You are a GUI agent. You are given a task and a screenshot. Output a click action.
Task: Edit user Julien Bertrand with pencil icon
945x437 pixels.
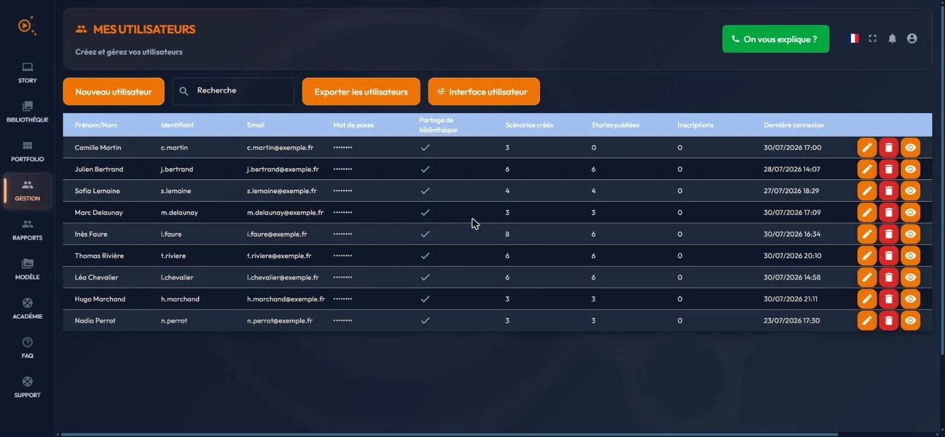point(867,169)
